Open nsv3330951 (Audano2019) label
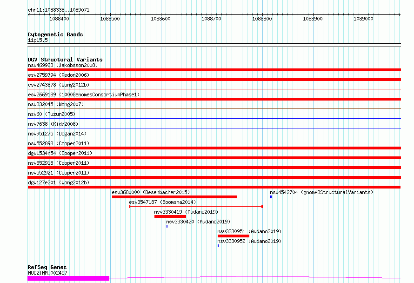The height and width of the screenshot is (283, 414). pos(249,231)
